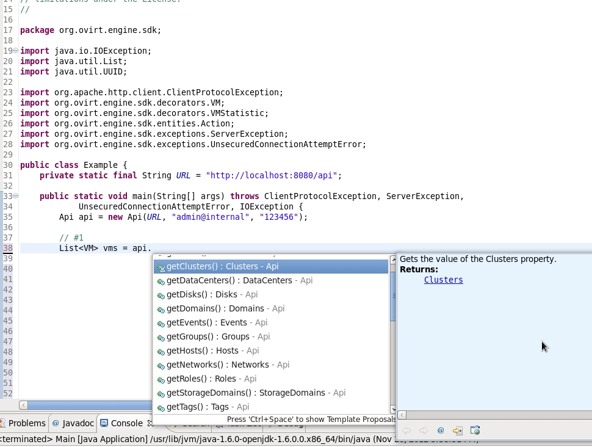Collapse the main method at line 33
Viewport: 592px width, 447px height.
(x=16, y=196)
